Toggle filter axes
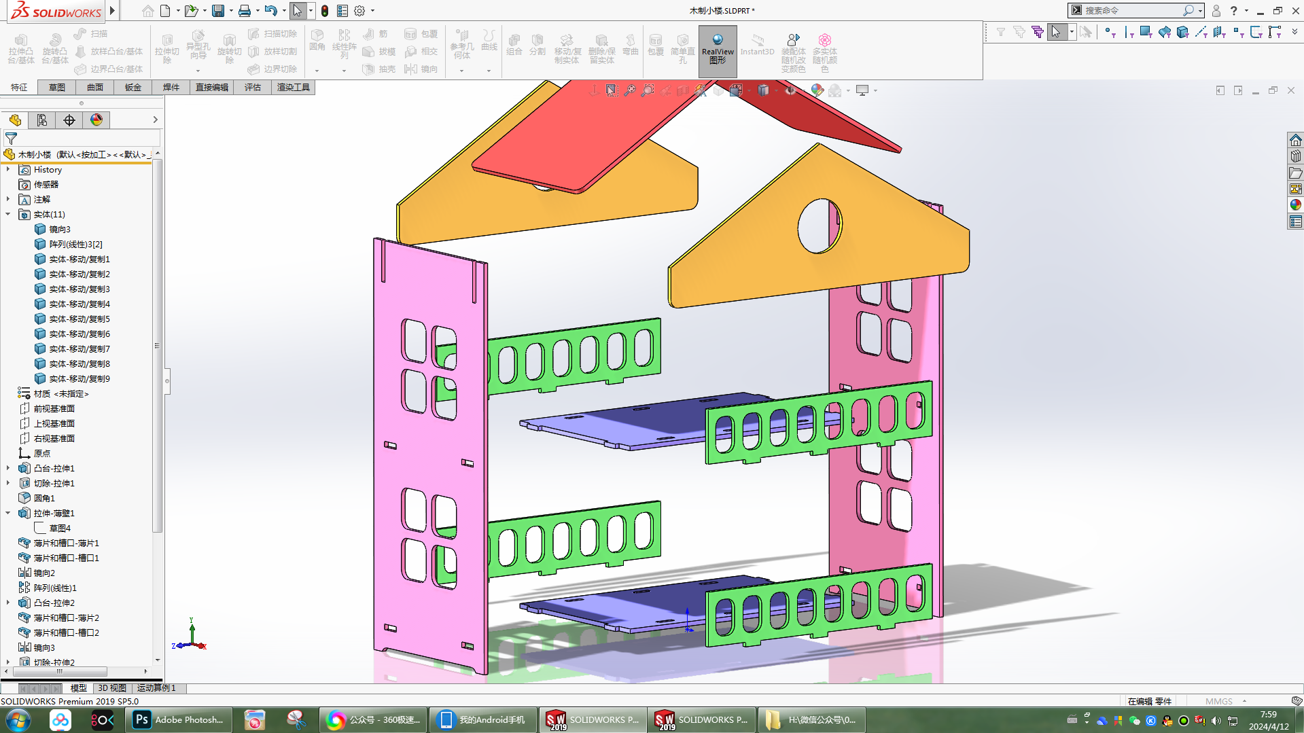 pos(1201,32)
